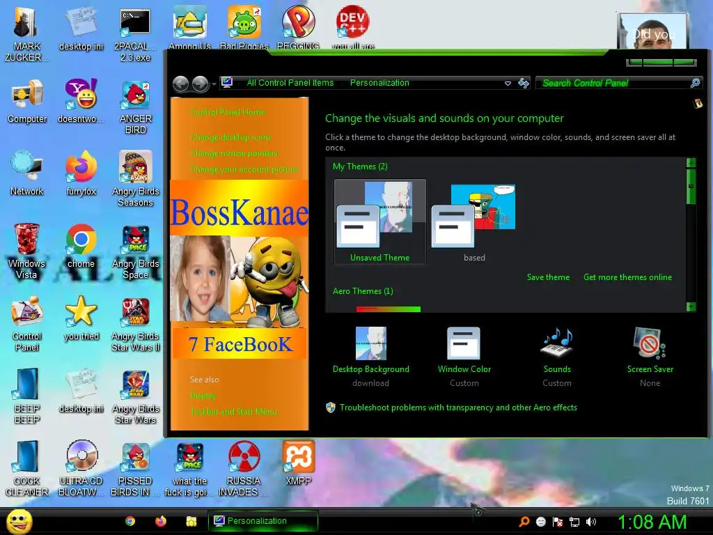Select the Personalization taskbar button
This screenshot has height=535, width=713.
pos(263,521)
